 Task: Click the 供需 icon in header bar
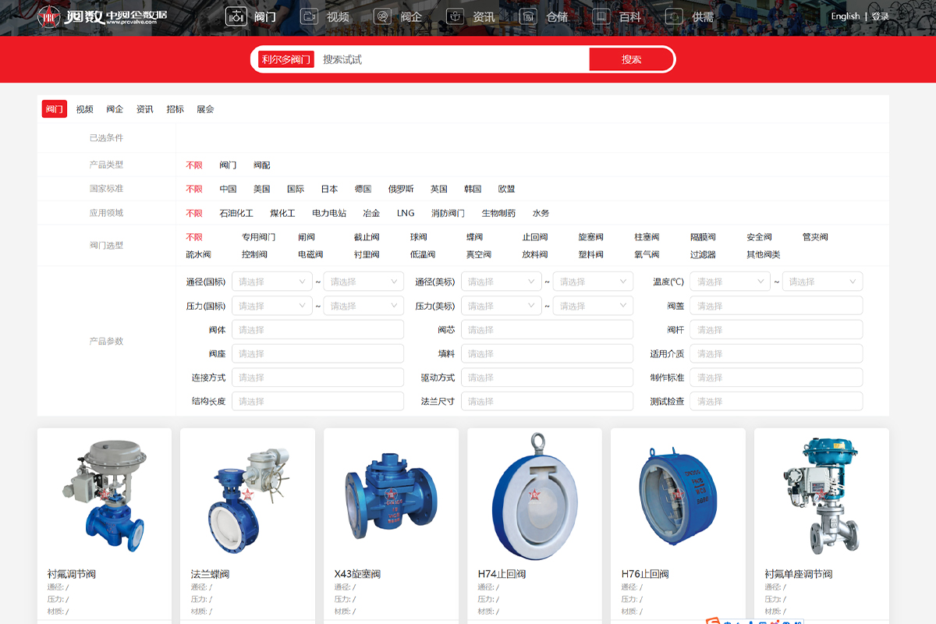(674, 16)
